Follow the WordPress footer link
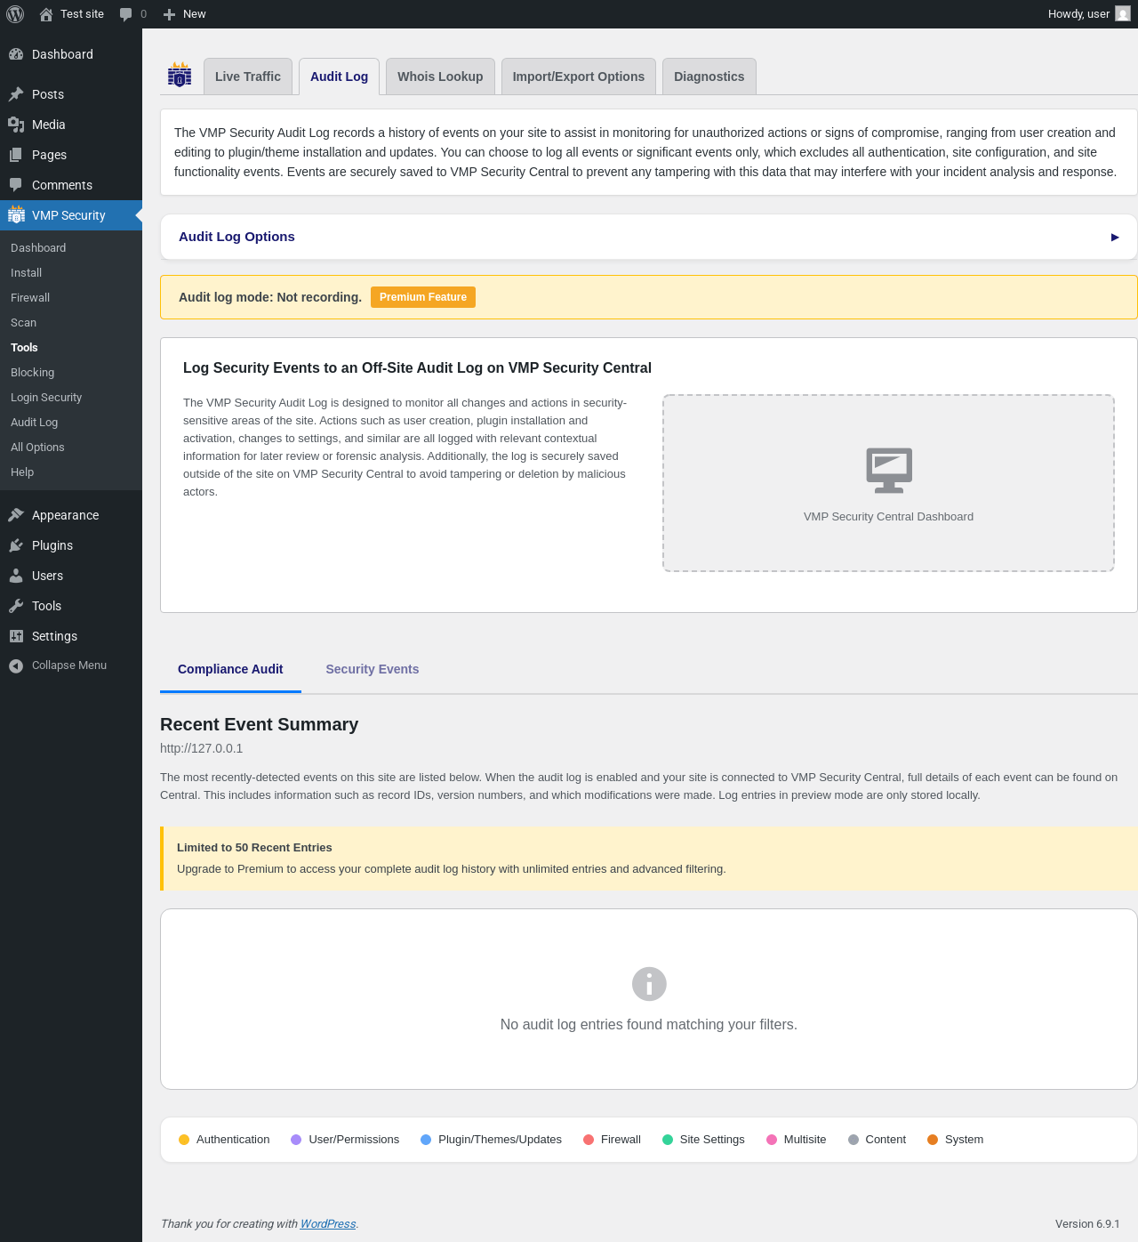Viewport: 1138px width, 1242px height. click(x=328, y=1224)
